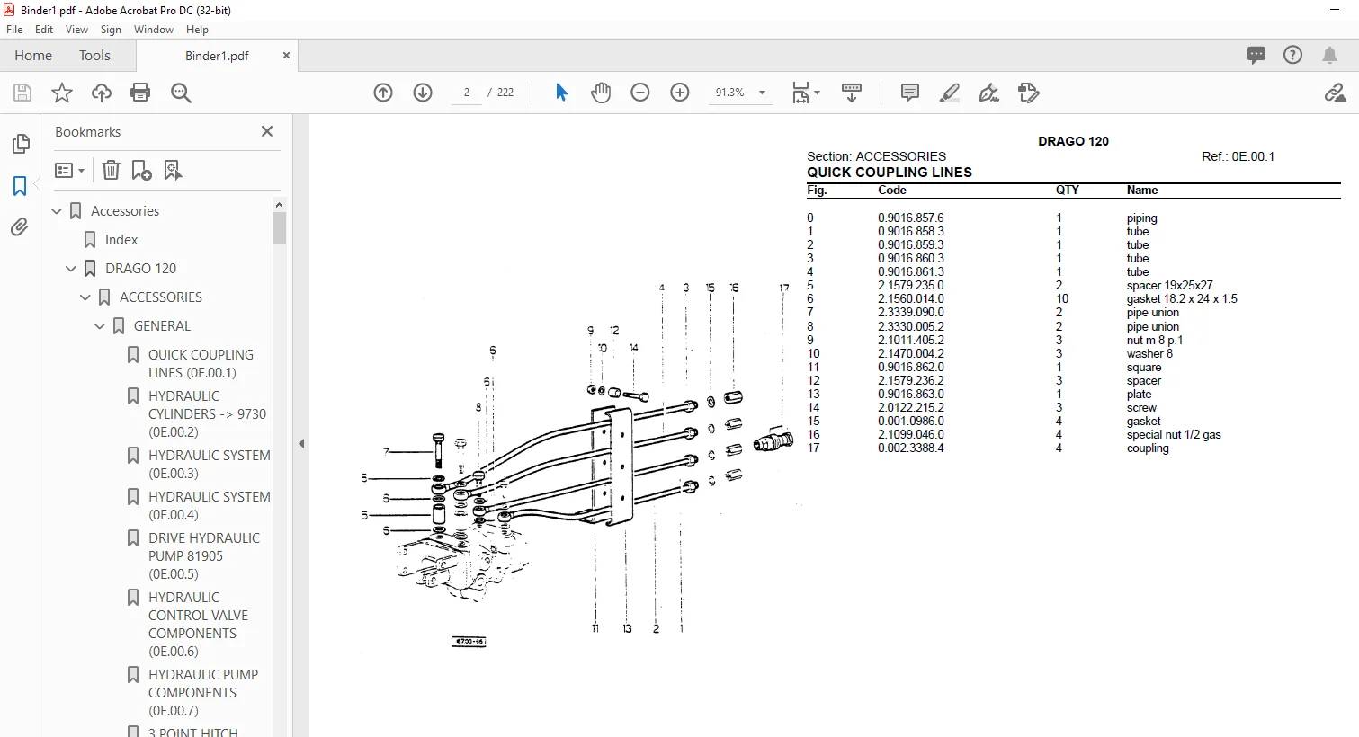1359x737 pixels.
Task: Activate the hand pan tool
Action: 601,93
